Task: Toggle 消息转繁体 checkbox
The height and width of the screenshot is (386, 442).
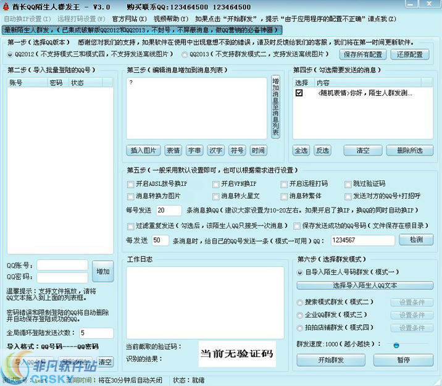Action: pyautogui.click(x=284, y=196)
